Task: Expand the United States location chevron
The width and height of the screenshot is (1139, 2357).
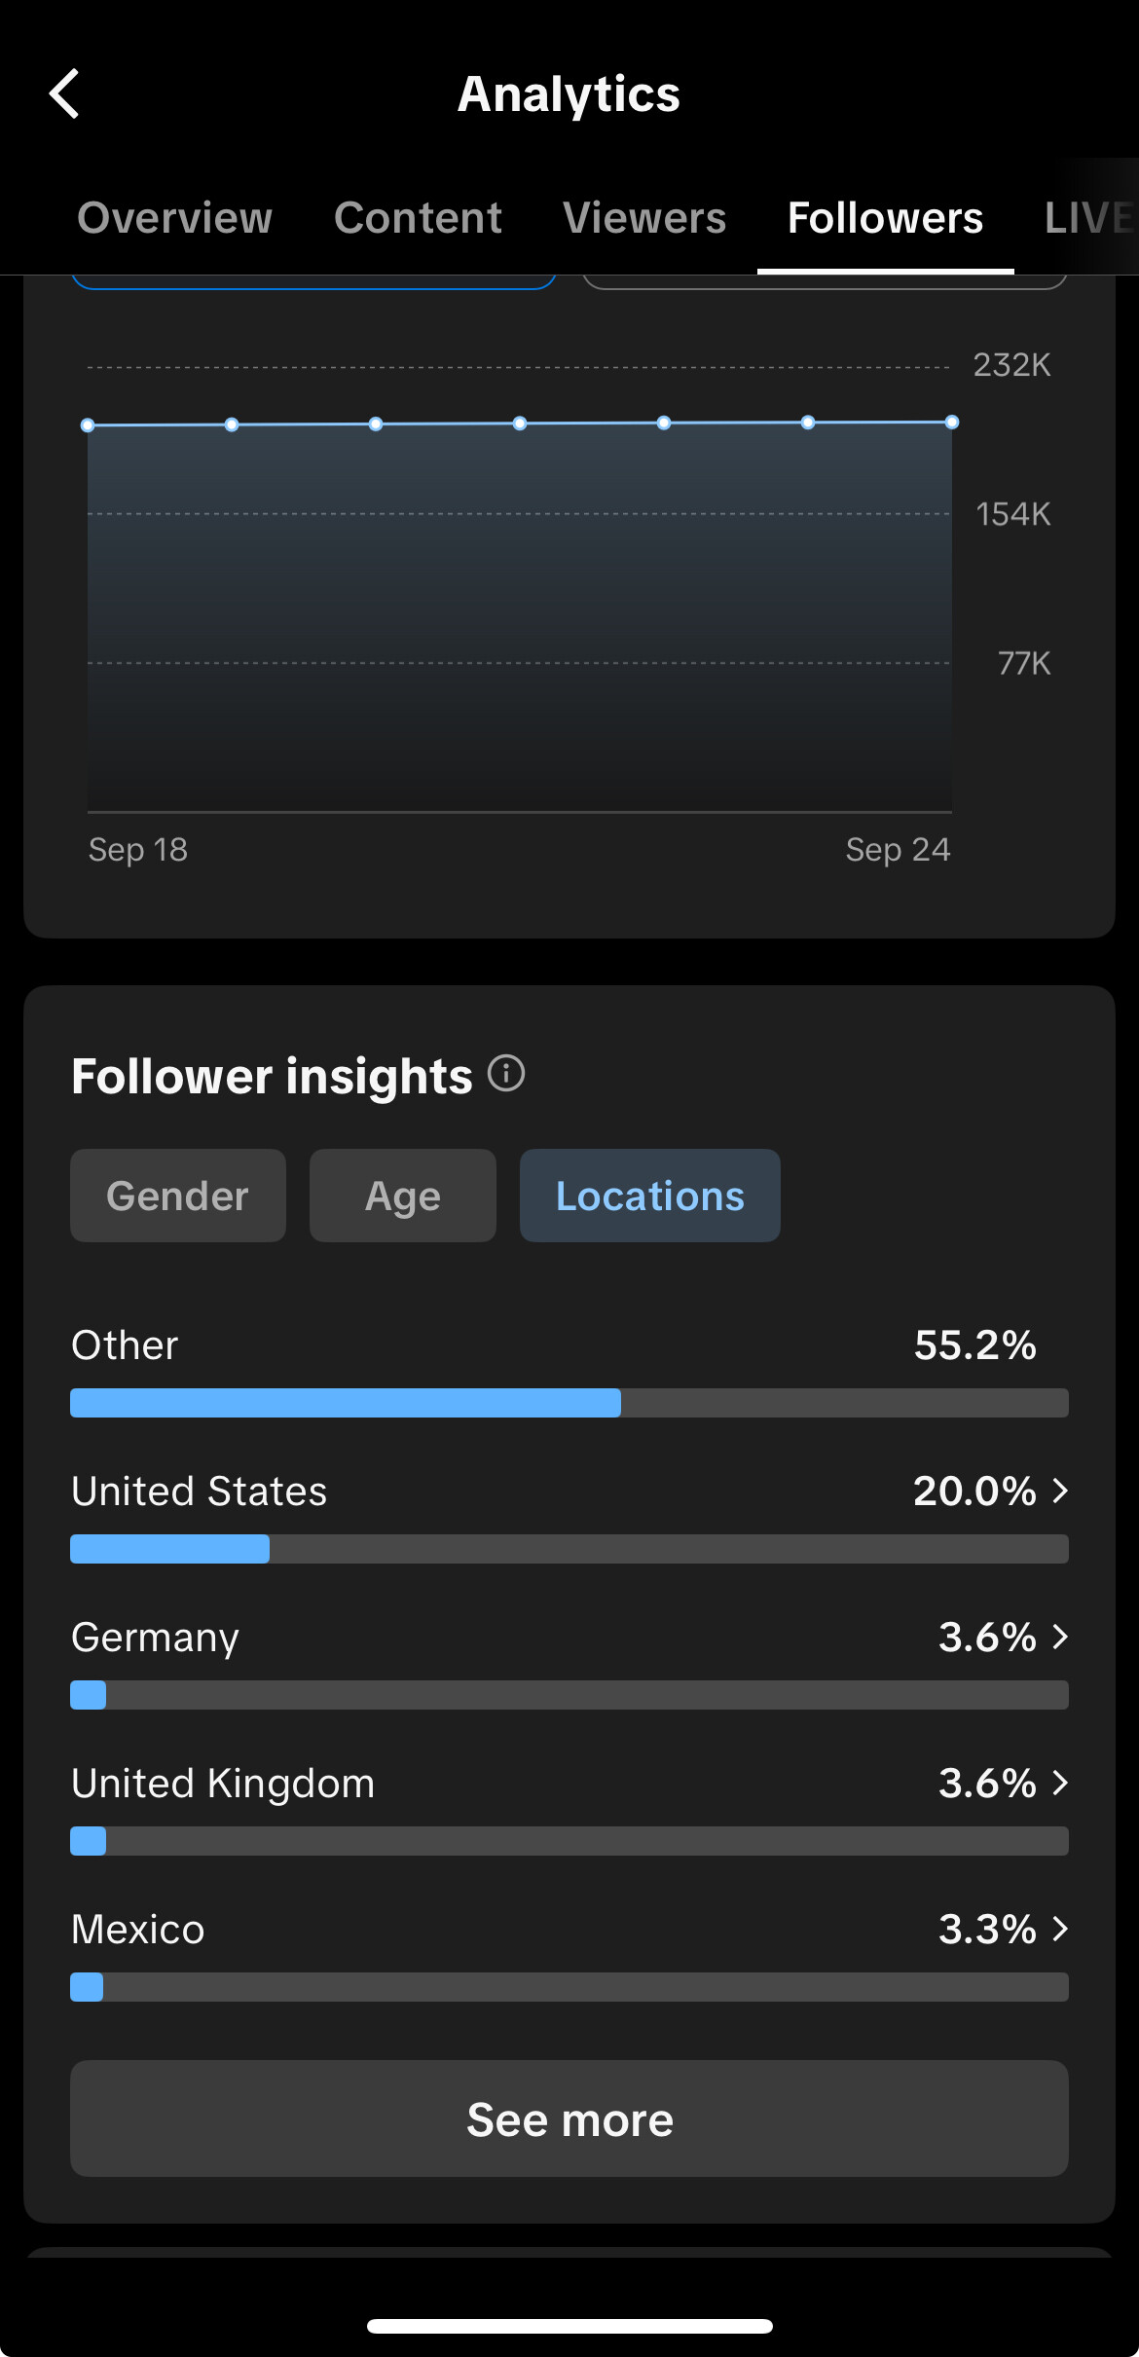Action: point(1060,1491)
